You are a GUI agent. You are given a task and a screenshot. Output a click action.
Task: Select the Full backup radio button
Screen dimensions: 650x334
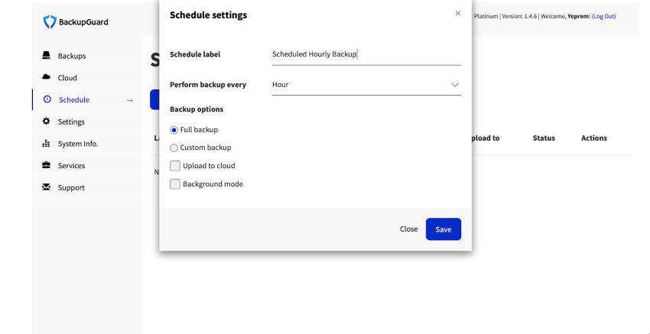174,130
